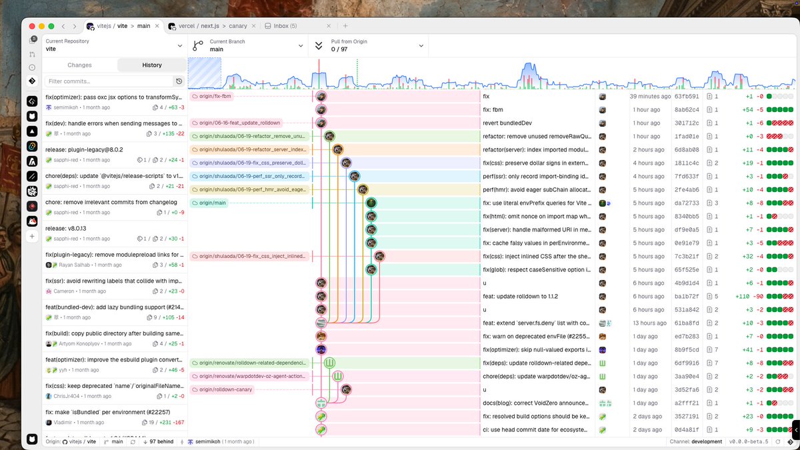Click commit hash 8ab62c4
The height and width of the screenshot is (450, 800).
pos(686,109)
